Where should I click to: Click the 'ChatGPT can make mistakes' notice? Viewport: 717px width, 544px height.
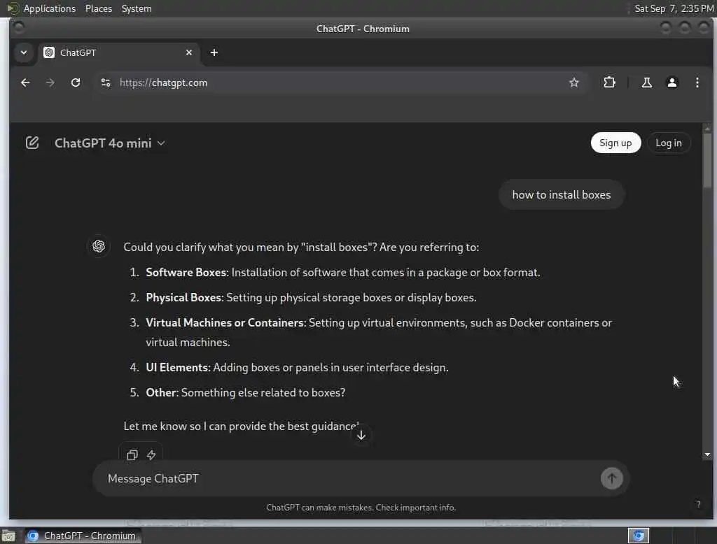click(x=361, y=508)
